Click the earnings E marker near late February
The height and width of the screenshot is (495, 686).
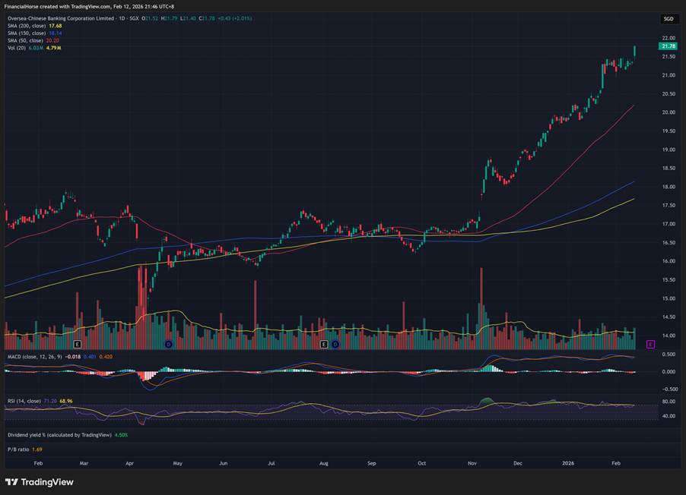click(77, 344)
